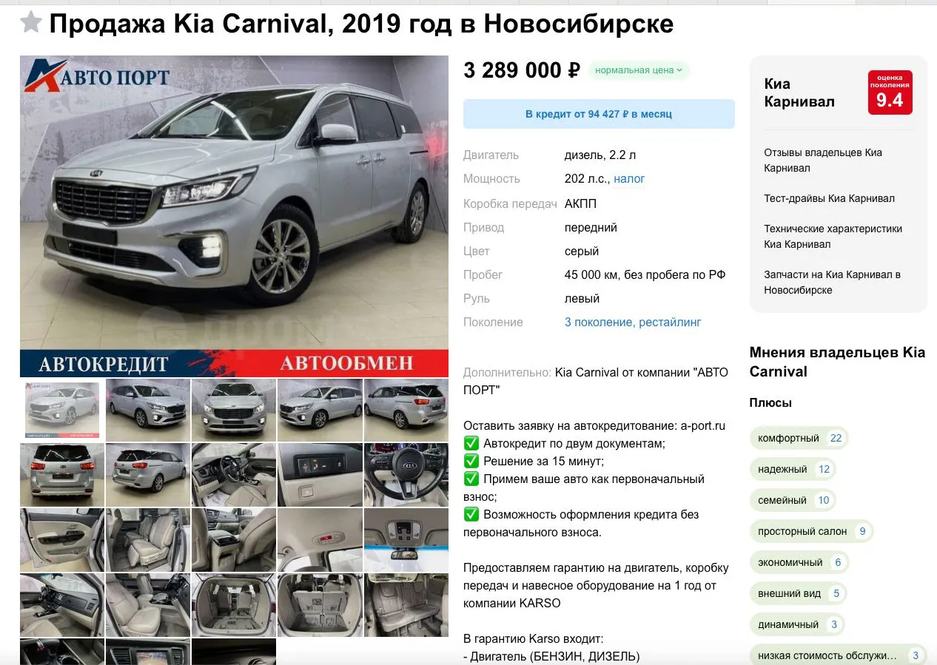The height and width of the screenshot is (665, 937).
Task: Open the steering wheel thumbnail photo
Action: pos(406,475)
